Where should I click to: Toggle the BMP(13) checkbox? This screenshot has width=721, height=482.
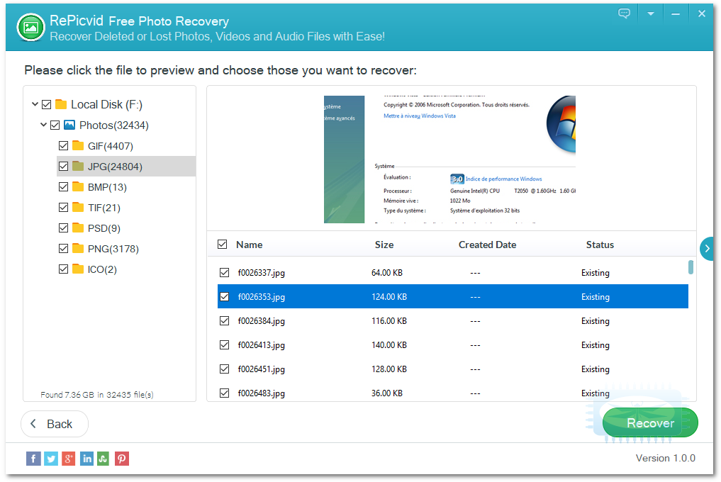[64, 186]
